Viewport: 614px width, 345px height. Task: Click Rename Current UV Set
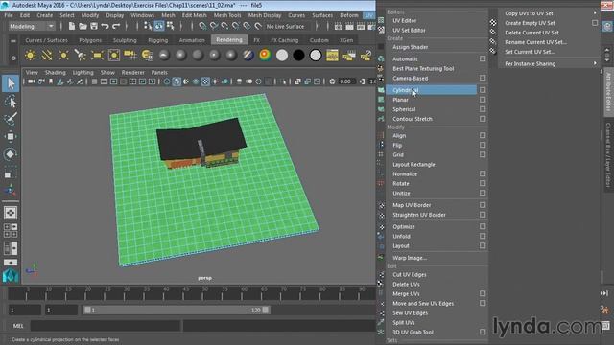pyautogui.click(x=535, y=42)
